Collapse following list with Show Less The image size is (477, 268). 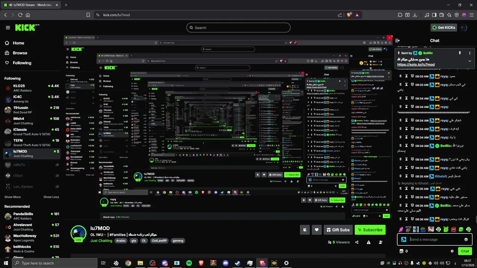51,197
